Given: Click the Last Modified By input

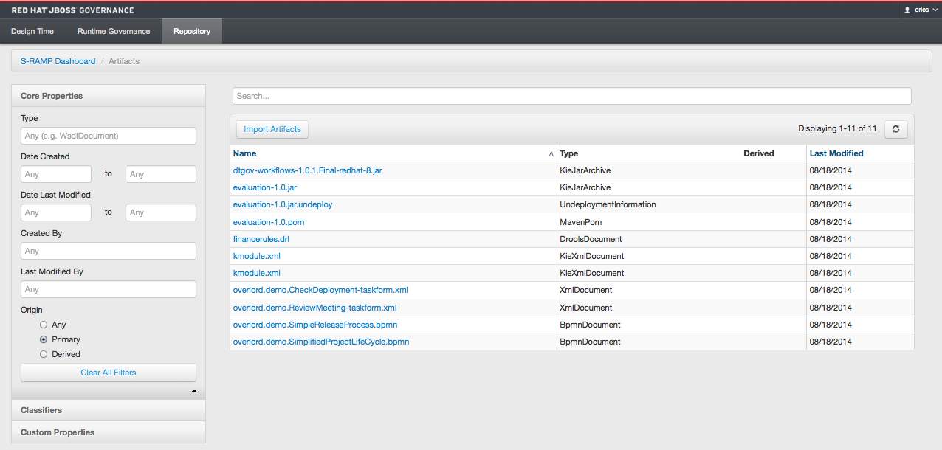Looking at the screenshot, I should click(x=109, y=289).
